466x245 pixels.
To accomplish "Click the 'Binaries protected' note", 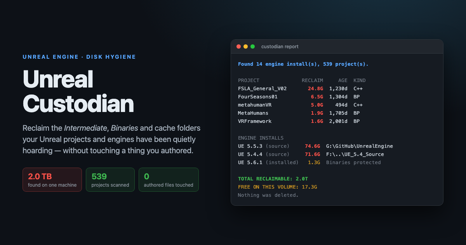I will tap(353, 163).
